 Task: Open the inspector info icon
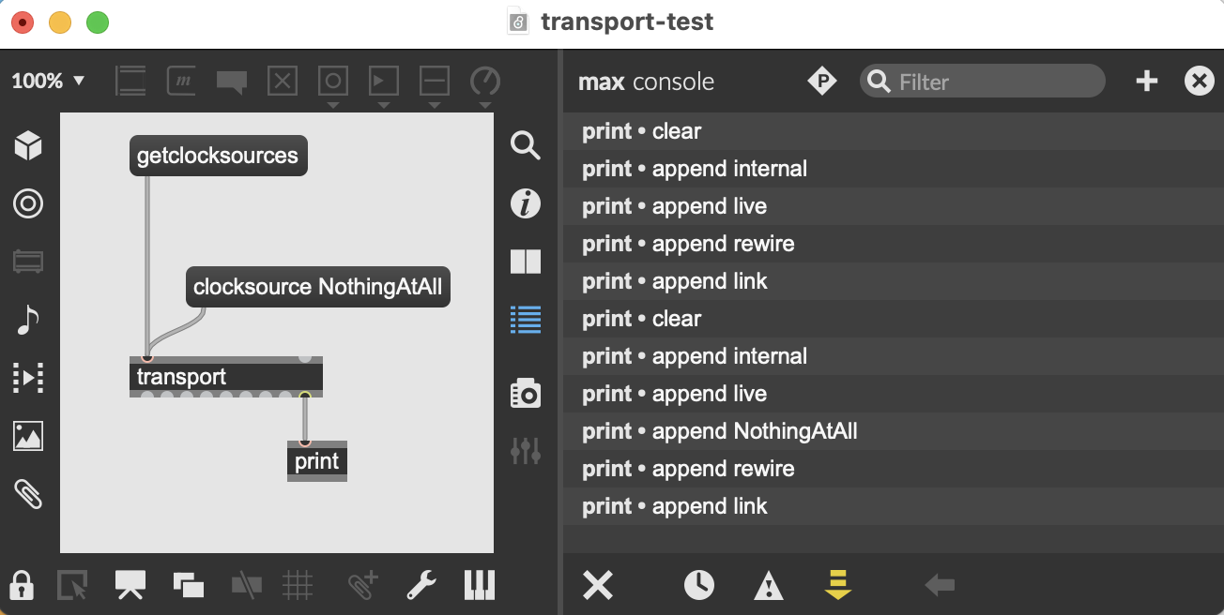(525, 203)
